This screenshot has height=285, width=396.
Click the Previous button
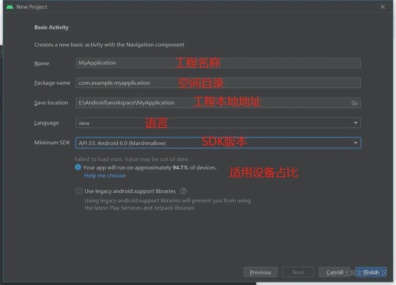click(x=260, y=273)
